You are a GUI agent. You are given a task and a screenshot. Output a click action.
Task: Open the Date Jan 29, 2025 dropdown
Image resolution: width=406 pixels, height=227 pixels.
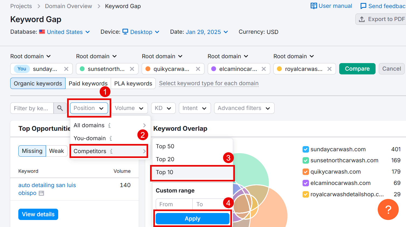(207, 32)
